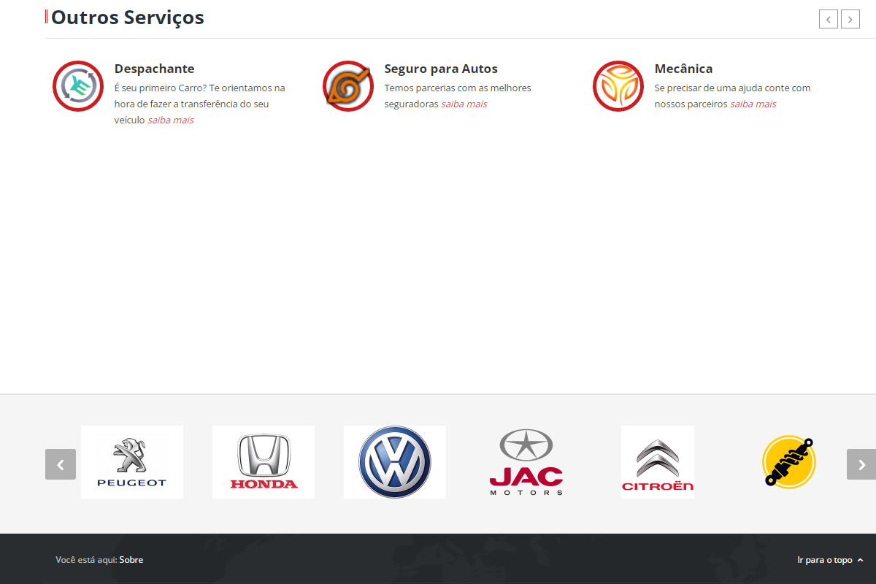Select the Volkswagen brand logo
876x584 pixels.
coord(395,462)
